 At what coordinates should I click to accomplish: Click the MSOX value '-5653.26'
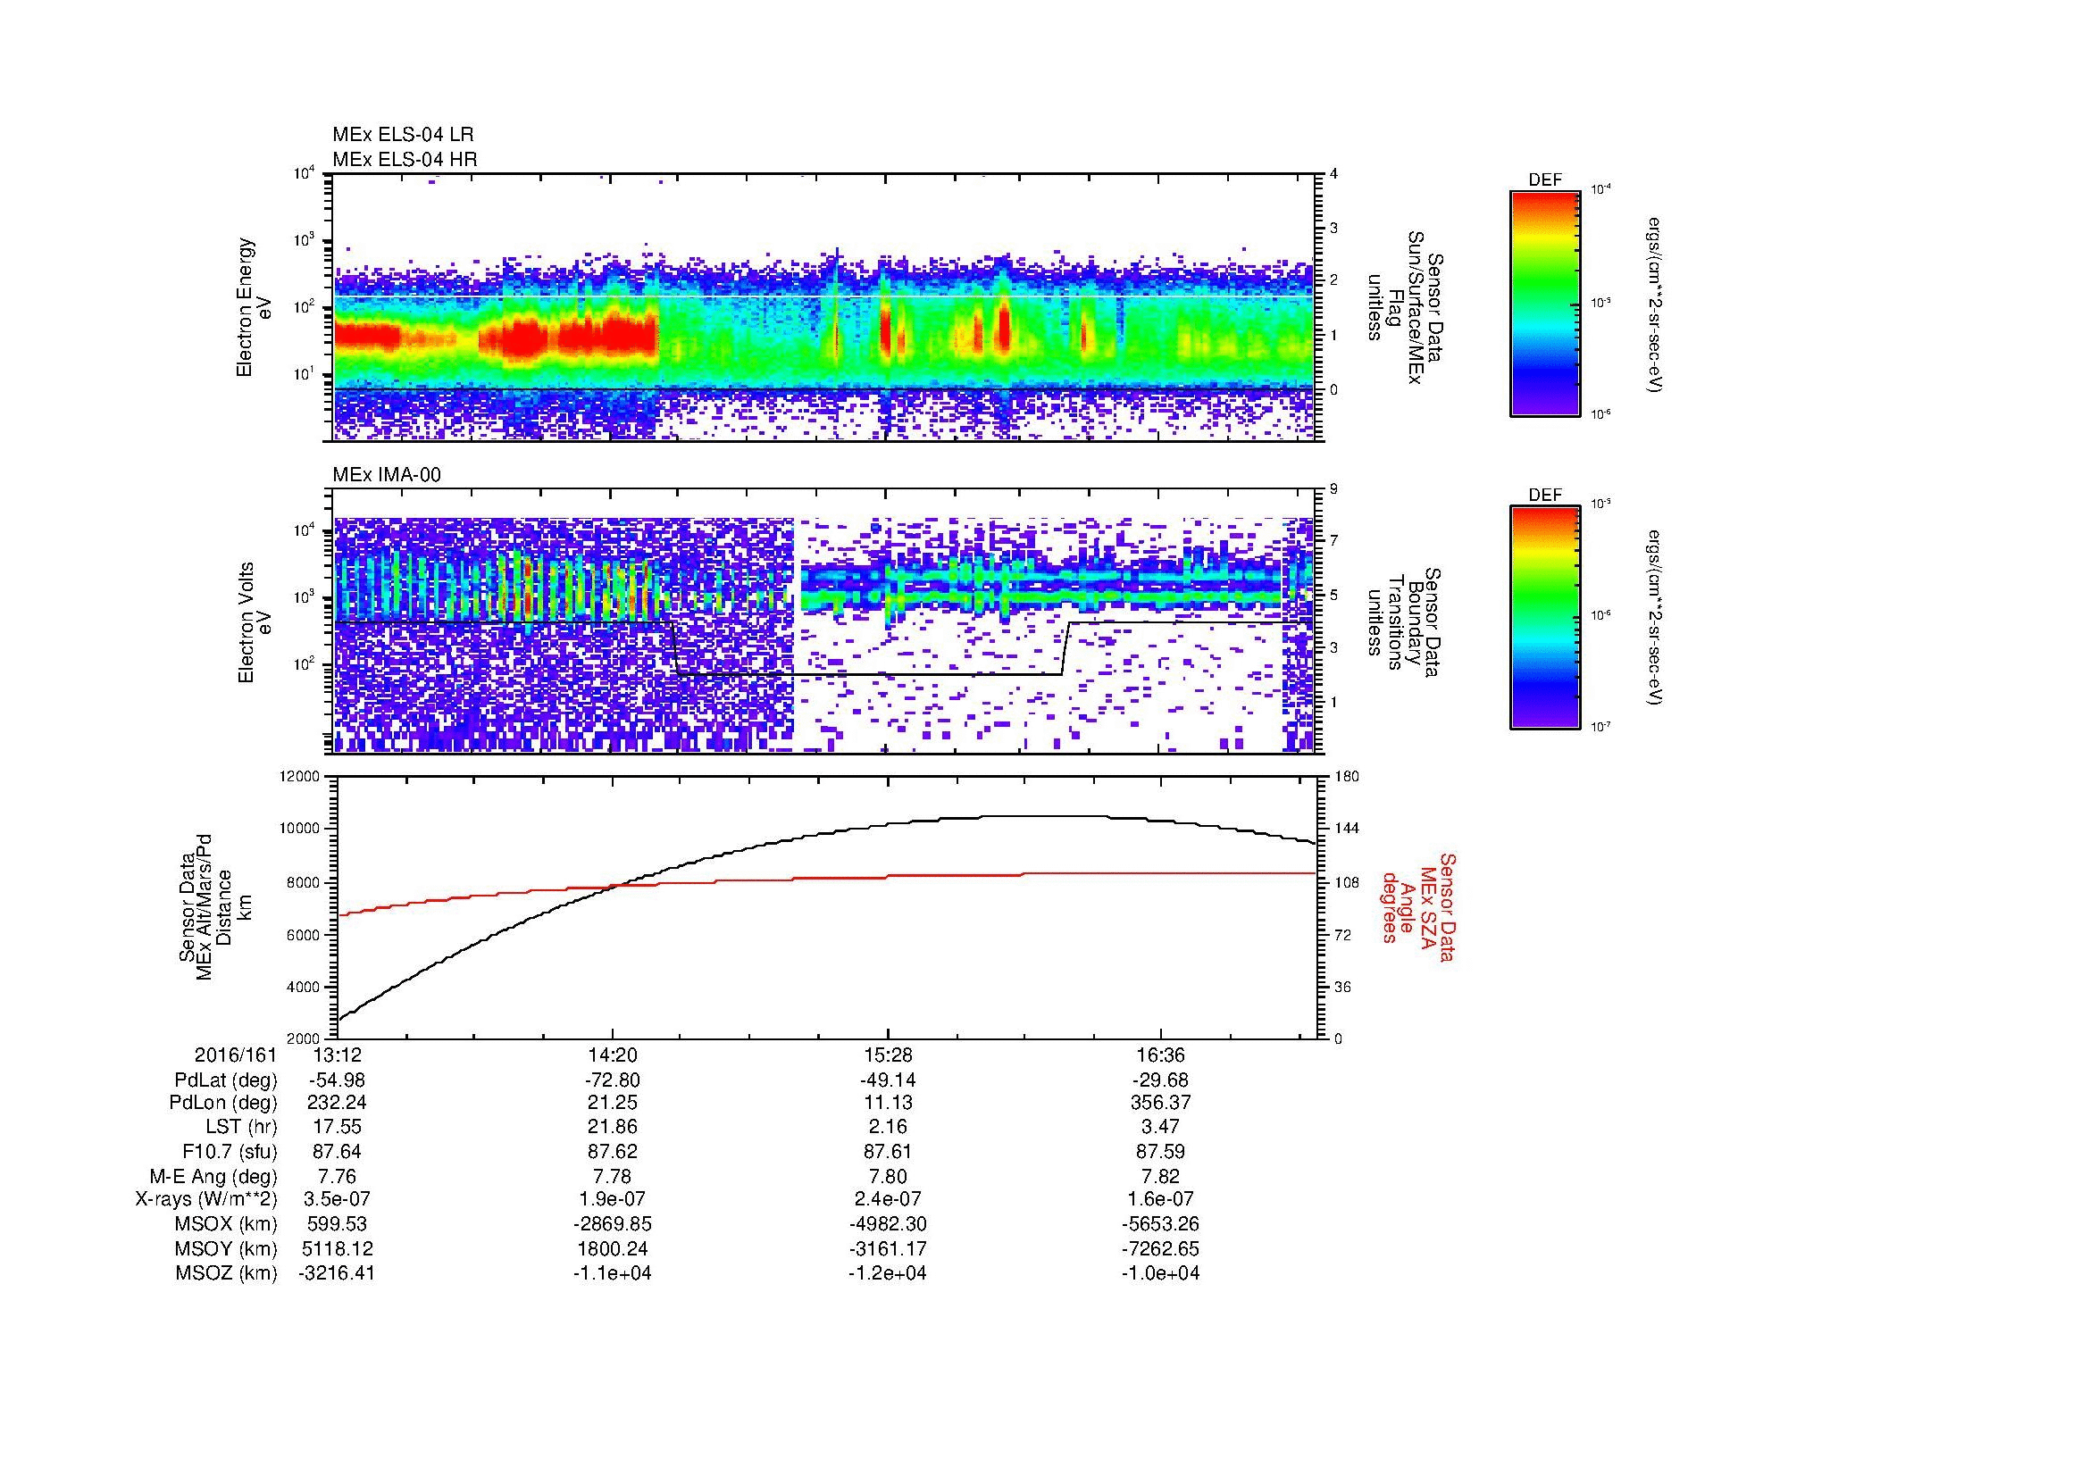point(1161,1224)
